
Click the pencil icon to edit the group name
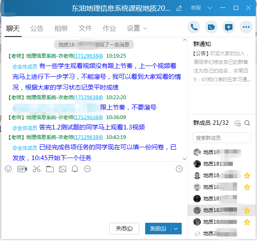(179, 8)
